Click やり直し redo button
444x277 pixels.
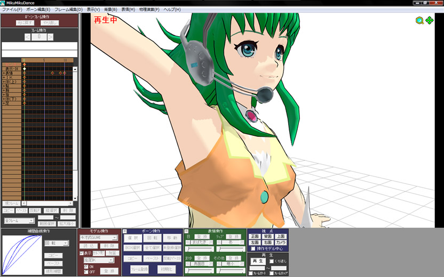50,22
